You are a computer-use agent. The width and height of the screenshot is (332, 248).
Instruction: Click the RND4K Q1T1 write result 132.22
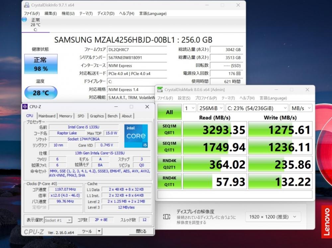coord(280,181)
